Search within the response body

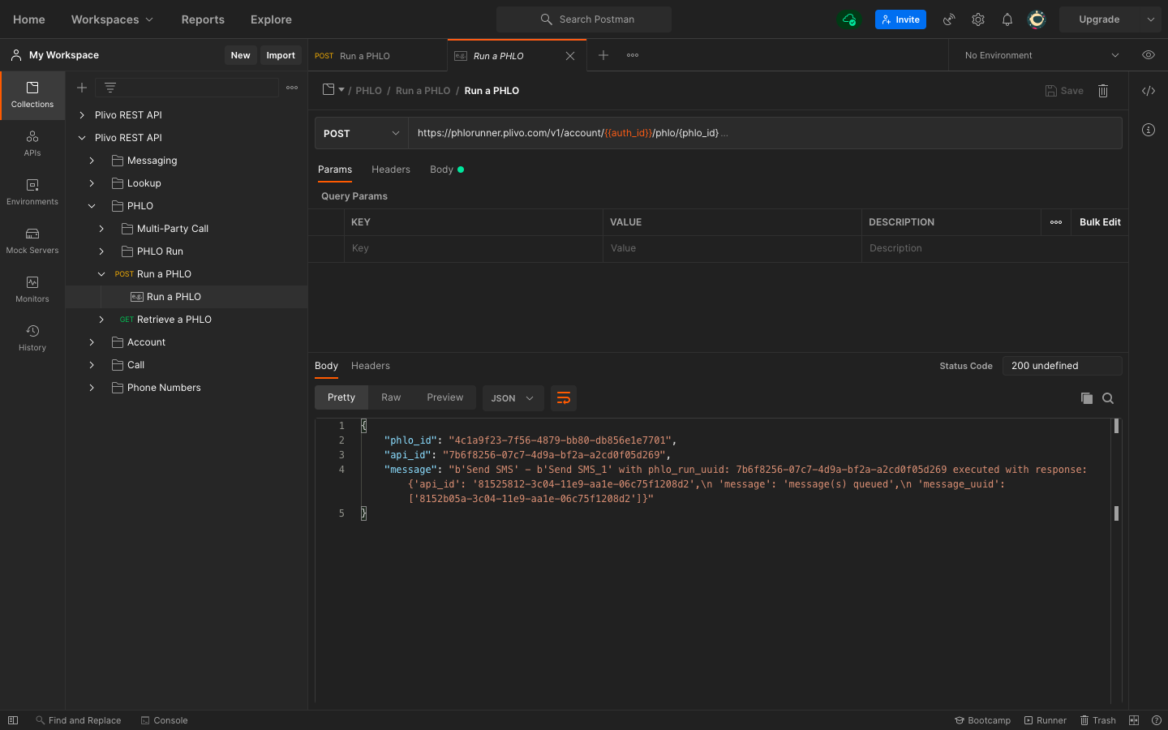[1108, 398]
